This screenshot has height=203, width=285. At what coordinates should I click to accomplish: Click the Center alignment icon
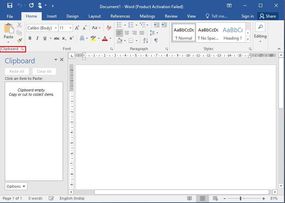tap(127, 32)
